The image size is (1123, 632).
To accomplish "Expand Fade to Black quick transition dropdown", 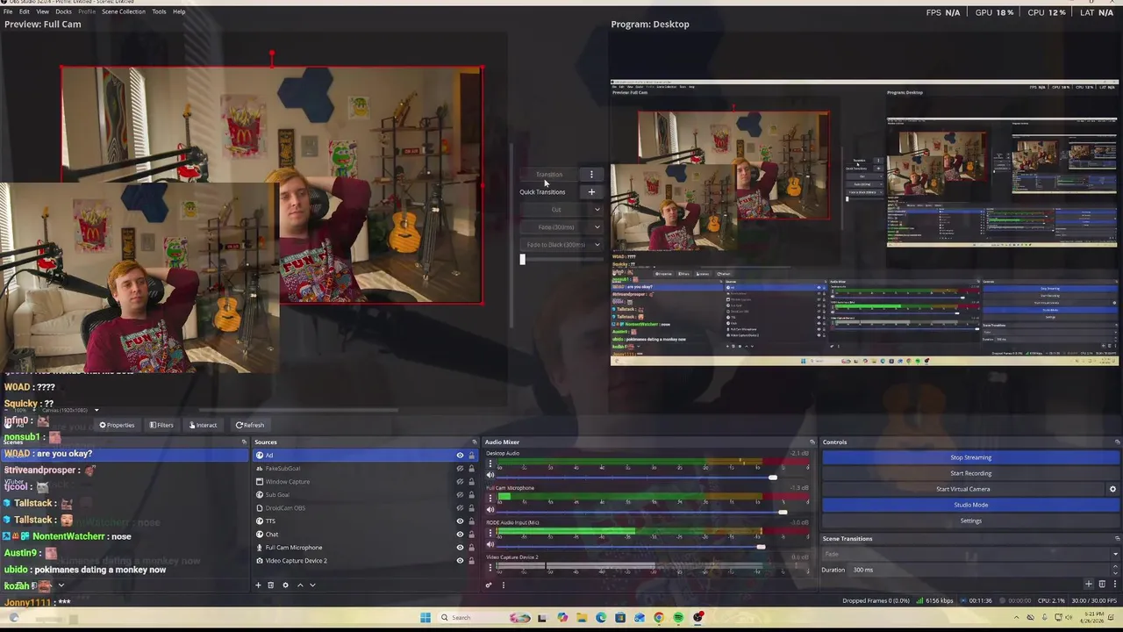I will (597, 244).
